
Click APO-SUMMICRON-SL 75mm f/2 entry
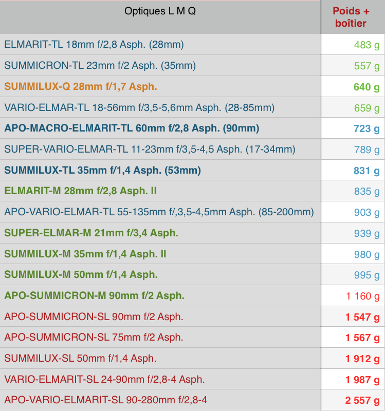coord(94,338)
